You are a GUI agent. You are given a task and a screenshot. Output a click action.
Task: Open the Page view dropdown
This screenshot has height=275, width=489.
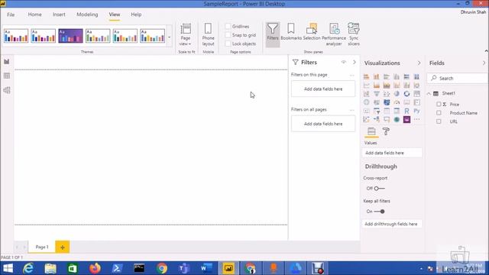[186, 34]
